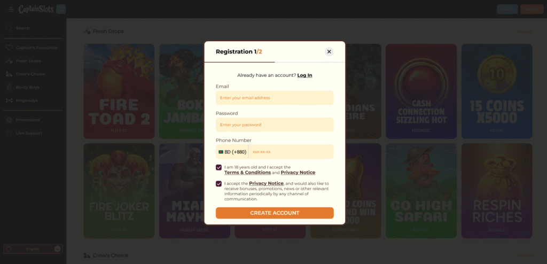This screenshot has height=264, width=547.
Task: Click the Live Support headset icon
Action: click(9, 133)
